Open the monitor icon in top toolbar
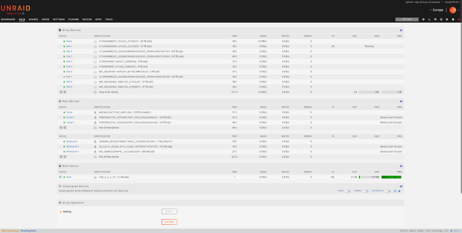Screen dimensions: 462x233 pos(441,19)
